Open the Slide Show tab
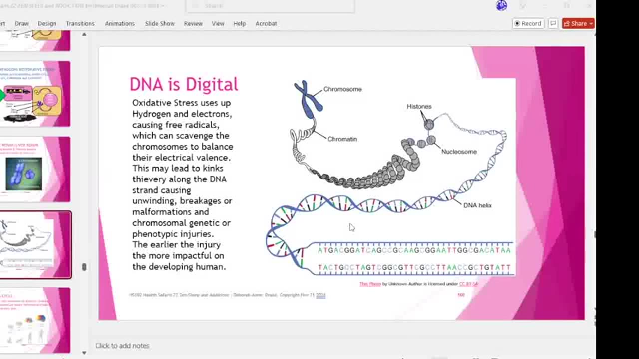The image size is (639, 359). [160, 23]
